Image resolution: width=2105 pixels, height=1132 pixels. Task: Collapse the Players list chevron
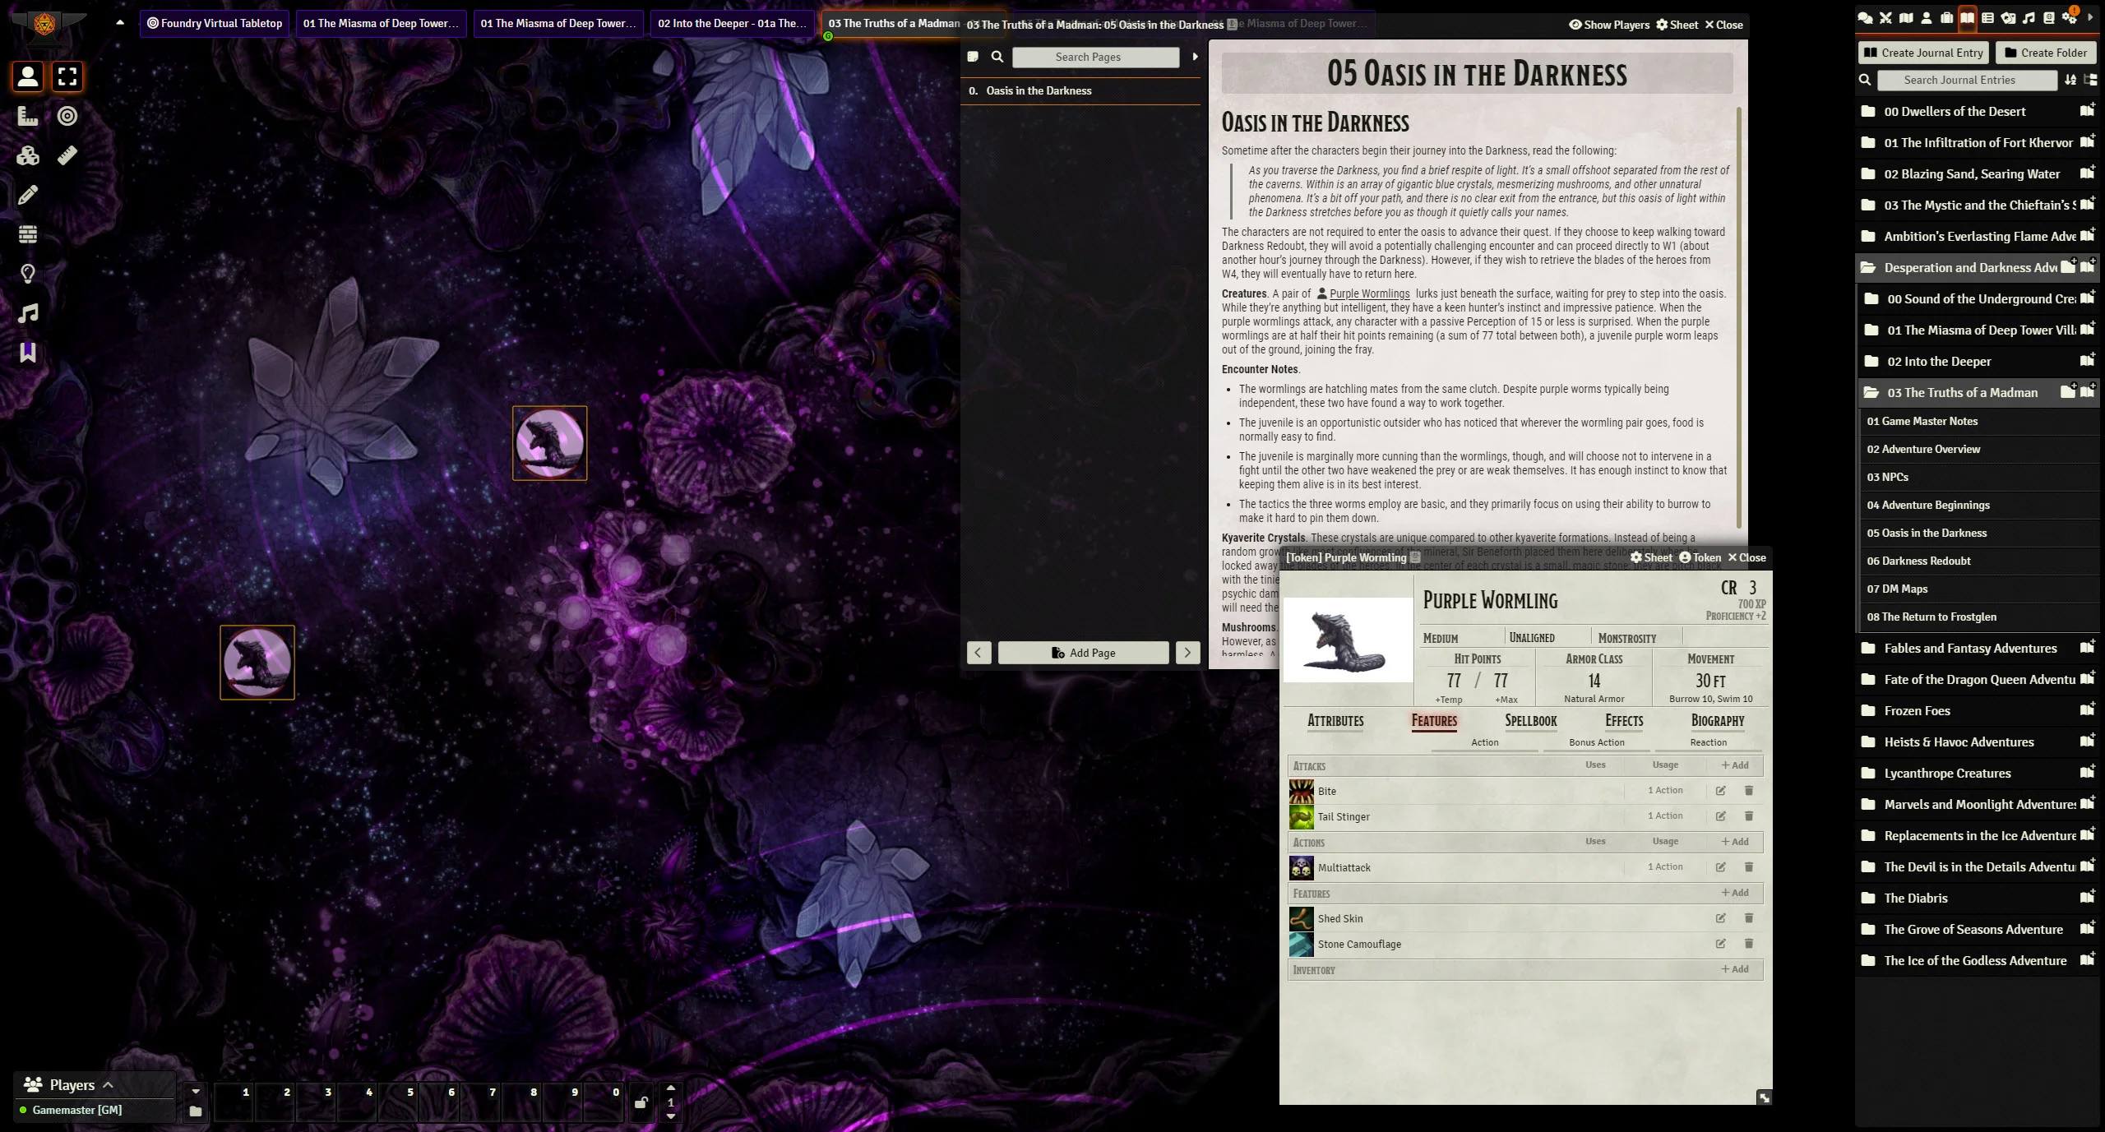click(108, 1085)
